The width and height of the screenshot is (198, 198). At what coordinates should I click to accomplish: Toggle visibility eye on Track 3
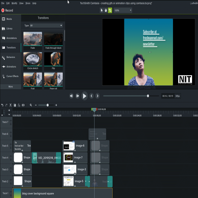[11, 168]
